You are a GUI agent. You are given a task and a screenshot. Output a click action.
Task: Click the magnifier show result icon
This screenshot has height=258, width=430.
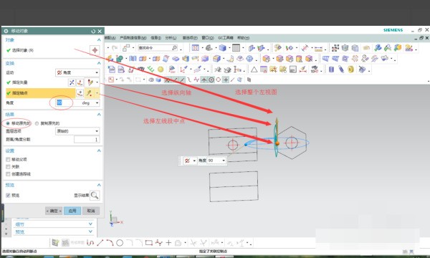[x=95, y=195]
